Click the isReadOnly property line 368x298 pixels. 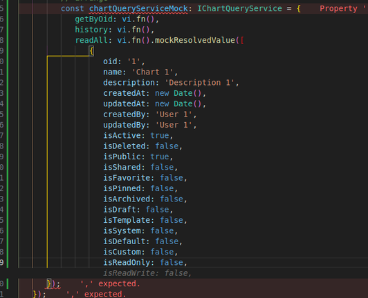pyautogui.click(x=145, y=262)
